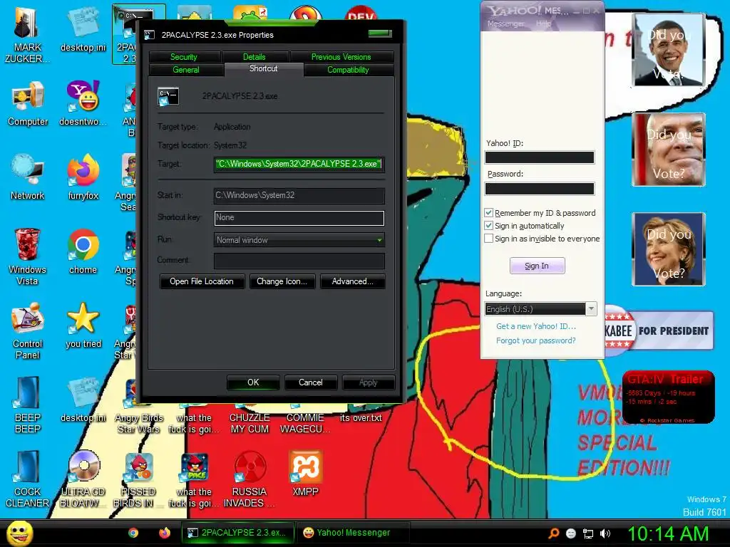Select the CHUZZLE desktop shortcut
This screenshot has height=547, width=730.
tap(250, 423)
